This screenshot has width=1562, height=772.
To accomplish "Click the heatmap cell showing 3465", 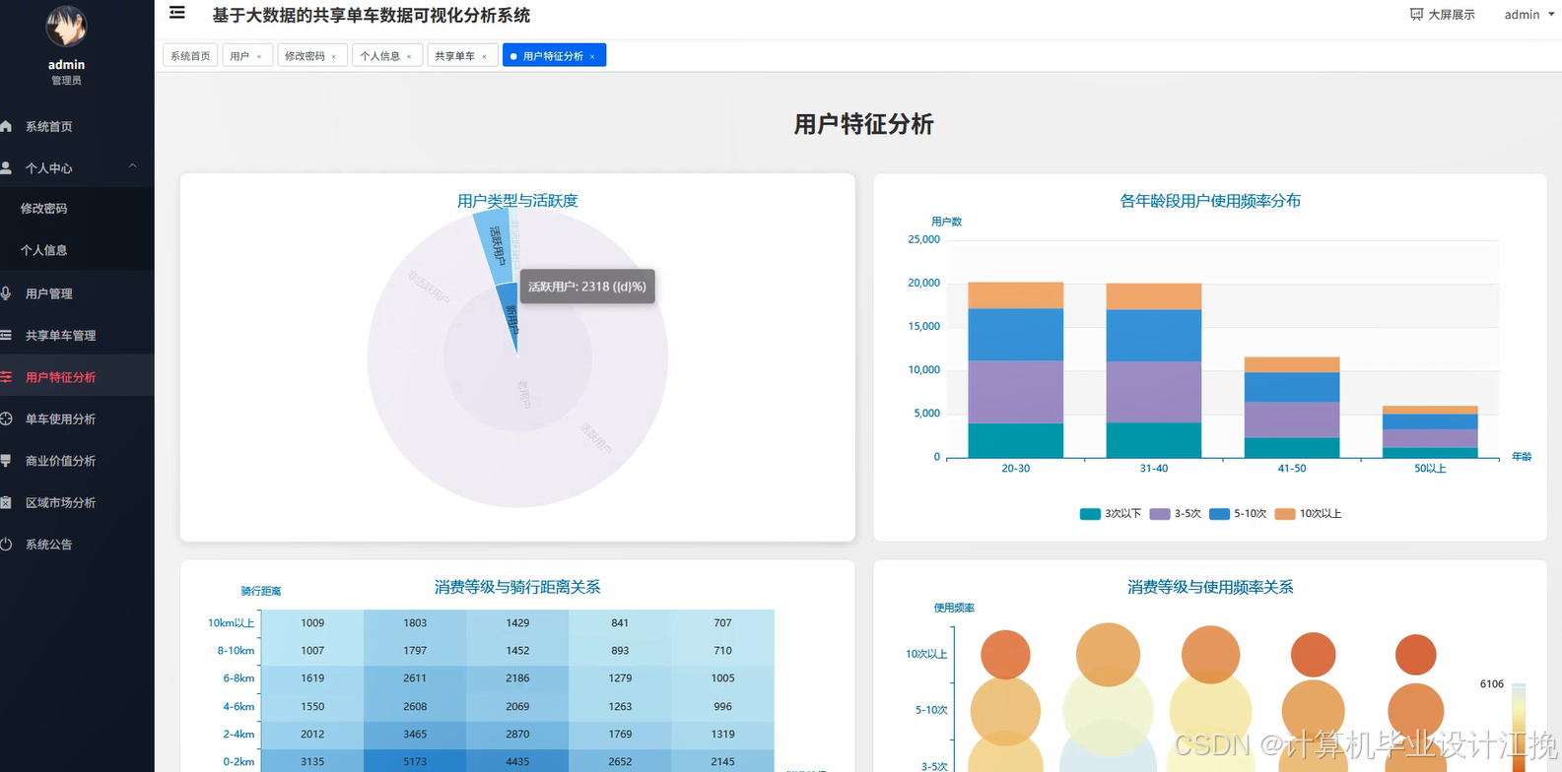I will [415, 734].
